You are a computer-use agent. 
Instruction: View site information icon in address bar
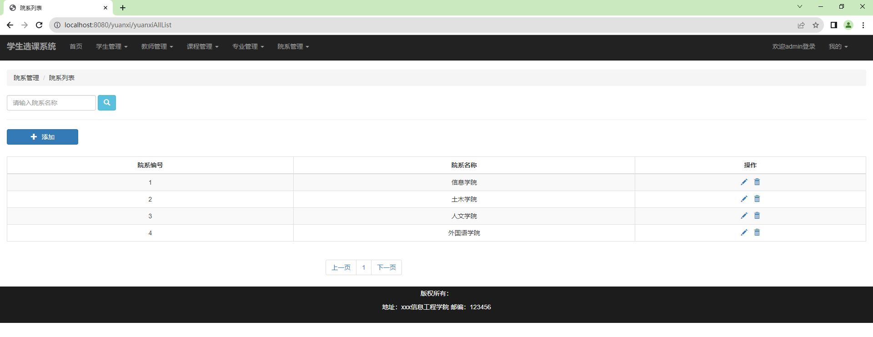click(x=57, y=25)
